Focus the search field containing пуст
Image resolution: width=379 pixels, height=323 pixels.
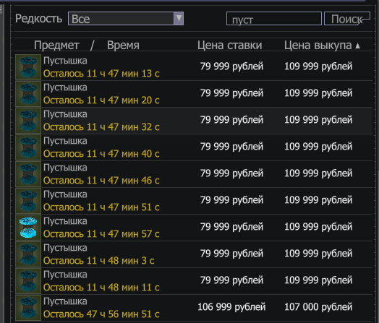coord(274,19)
